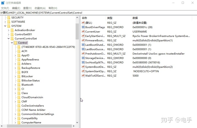Viewport: 197px width, 128px height.
Task: Click the Bluetooth key folder icon
Action: (x=19, y=85)
